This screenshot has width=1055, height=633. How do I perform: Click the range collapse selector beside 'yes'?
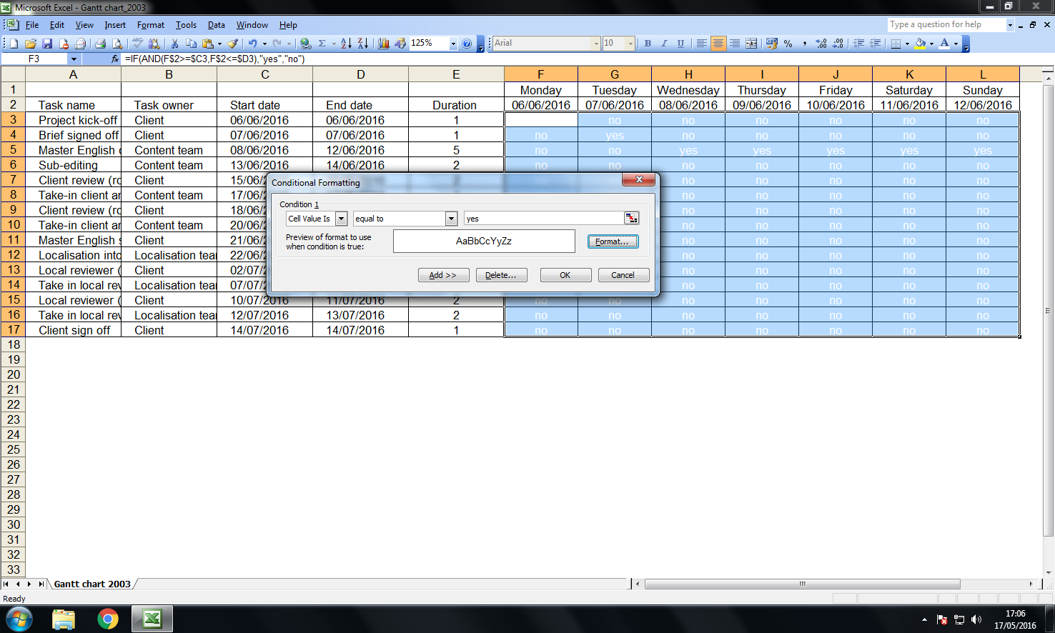click(x=631, y=218)
